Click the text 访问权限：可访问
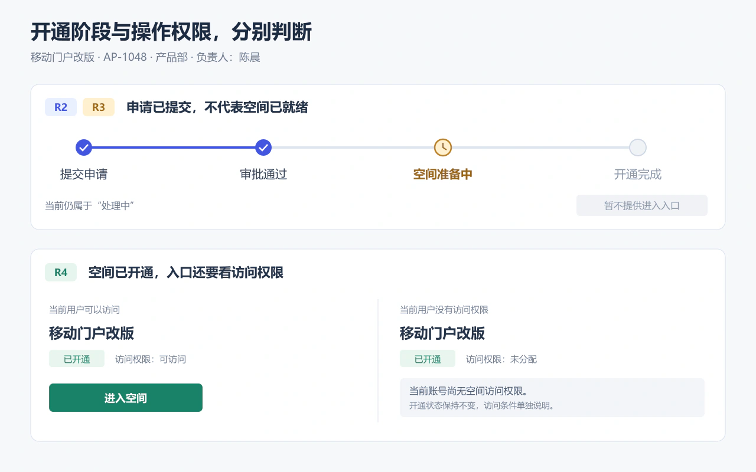The image size is (756, 472). (x=151, y=359)
